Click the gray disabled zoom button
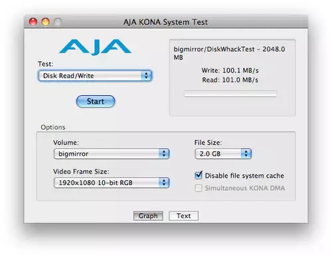Image resolution: width=332 pixels, height=256 pixels. point(58,22)
